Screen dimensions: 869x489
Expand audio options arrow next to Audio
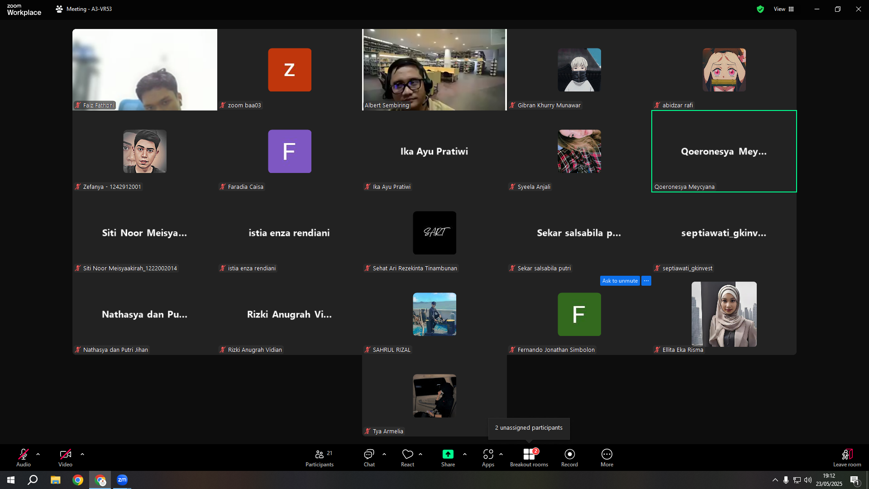point(38,454)
